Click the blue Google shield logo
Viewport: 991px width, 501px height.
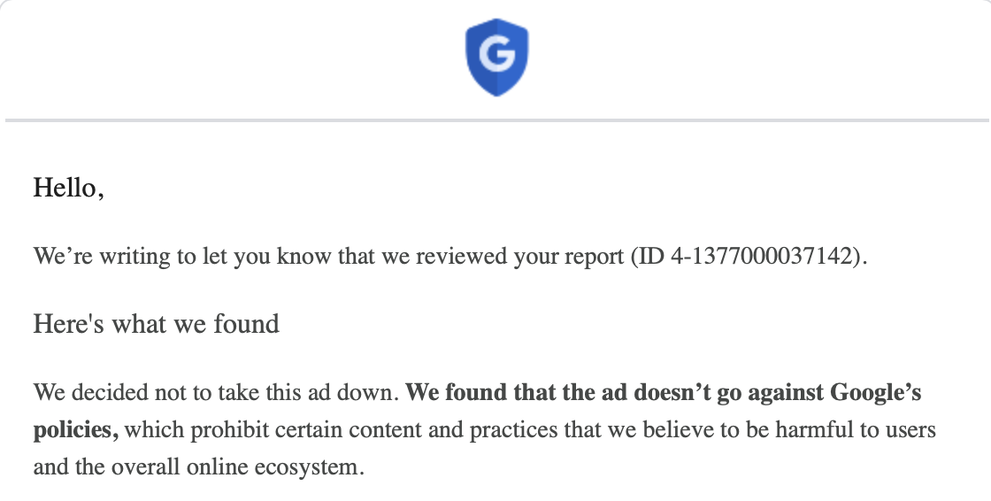coord(496,58)
